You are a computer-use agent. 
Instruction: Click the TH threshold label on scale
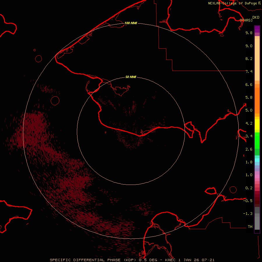pyautogui.click(x=250, y=227)
